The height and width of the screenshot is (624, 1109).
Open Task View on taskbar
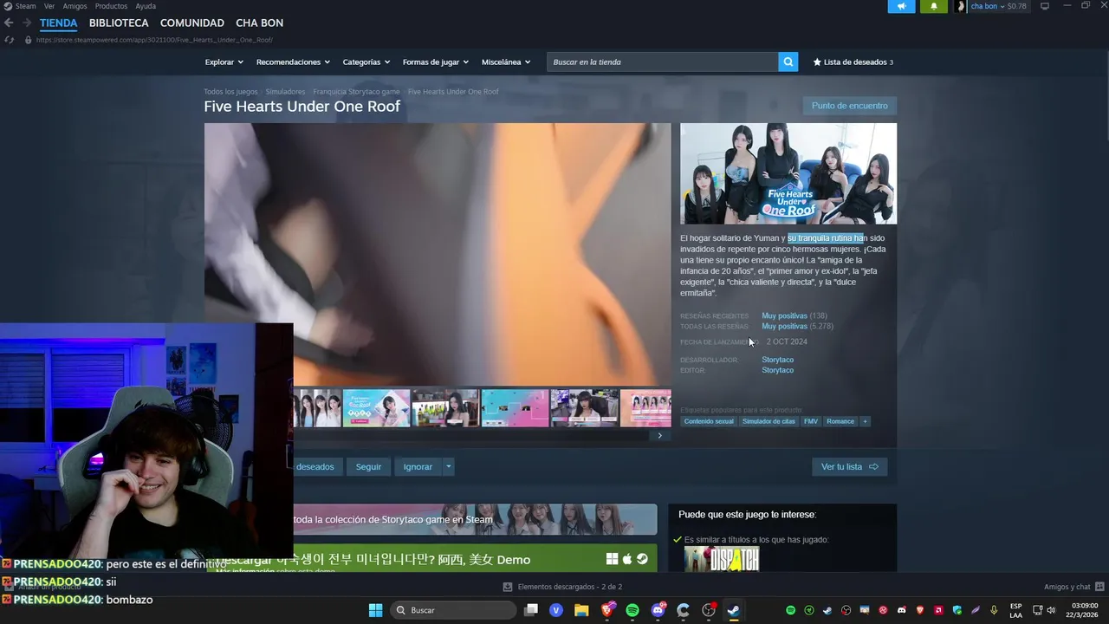click(x=531, y=610)
